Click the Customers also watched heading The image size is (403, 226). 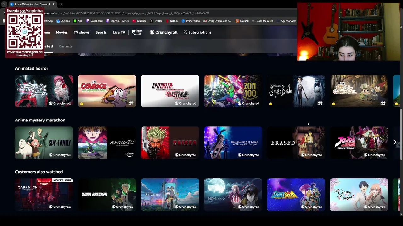pos(39,172)
